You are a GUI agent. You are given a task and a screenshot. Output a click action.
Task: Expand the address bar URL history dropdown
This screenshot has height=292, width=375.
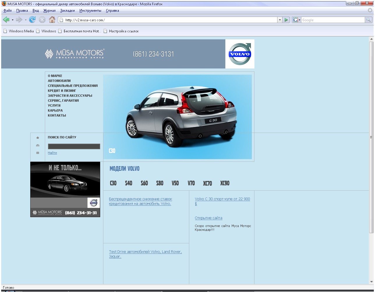click(280, 20)
